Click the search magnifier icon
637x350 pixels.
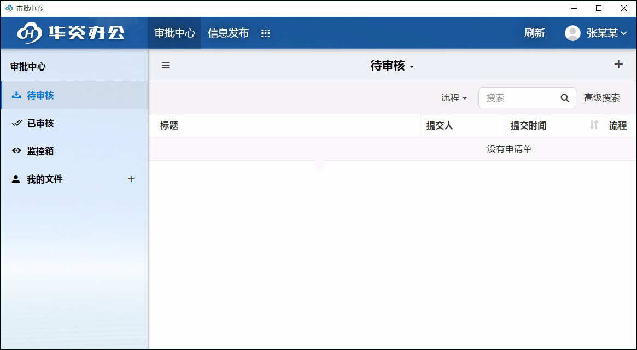click(565, 97)
